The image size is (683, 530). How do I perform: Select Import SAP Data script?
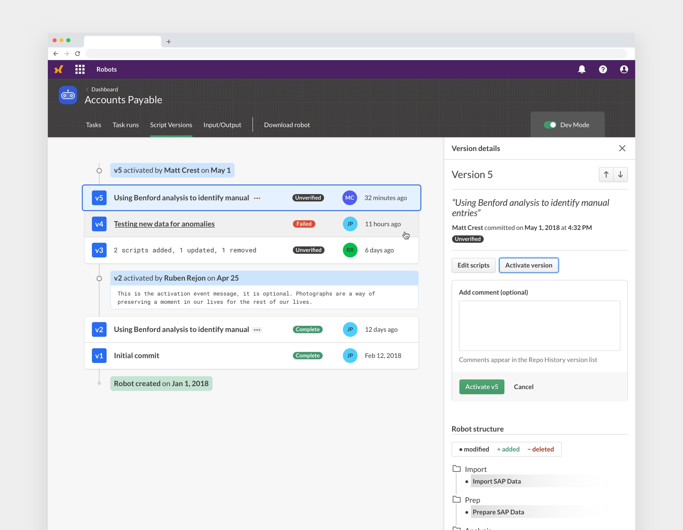pyautogui.click(x=497, y=481)
